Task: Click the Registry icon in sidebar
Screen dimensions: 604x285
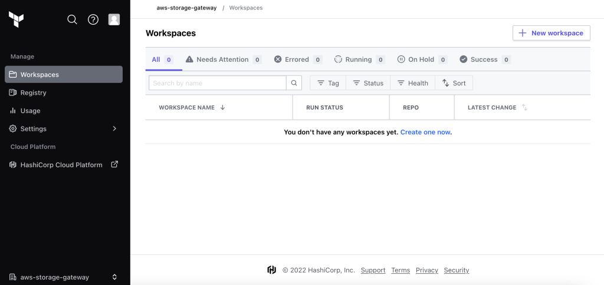Action: pyautogui.click(x=13, y=92)
